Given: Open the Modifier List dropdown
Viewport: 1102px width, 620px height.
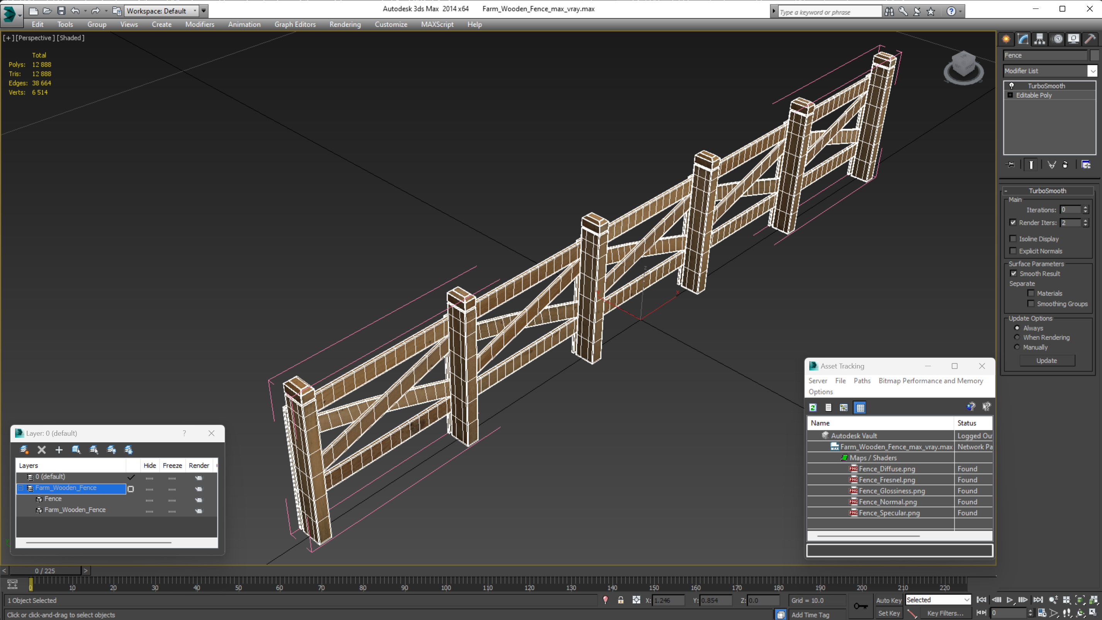Looking at the screenshot, I should click(1092, 71).
